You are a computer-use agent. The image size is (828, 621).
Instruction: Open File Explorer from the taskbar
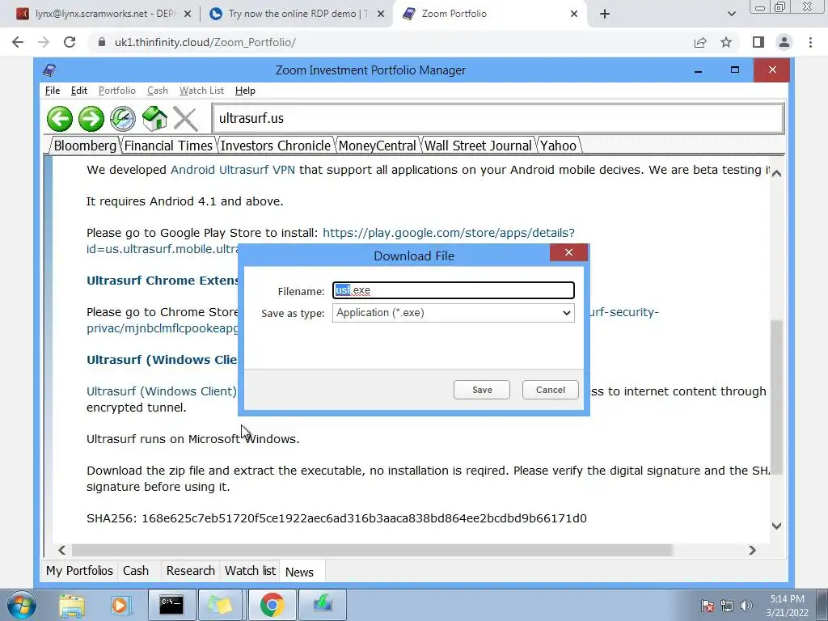coord(72,606)
